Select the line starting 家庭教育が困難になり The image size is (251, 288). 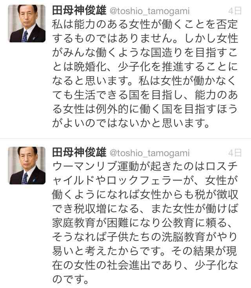[142, 223]
